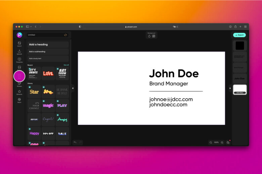This screenshot has height=174, width=262.
Task: Undo the last action
Action: [x=75, y=142]
